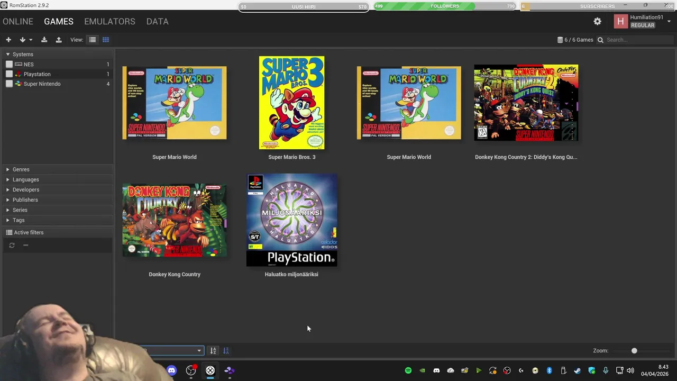This screenshot has height=381, width=677.
Task: Click the import tray icon
Action: point(44,40)
